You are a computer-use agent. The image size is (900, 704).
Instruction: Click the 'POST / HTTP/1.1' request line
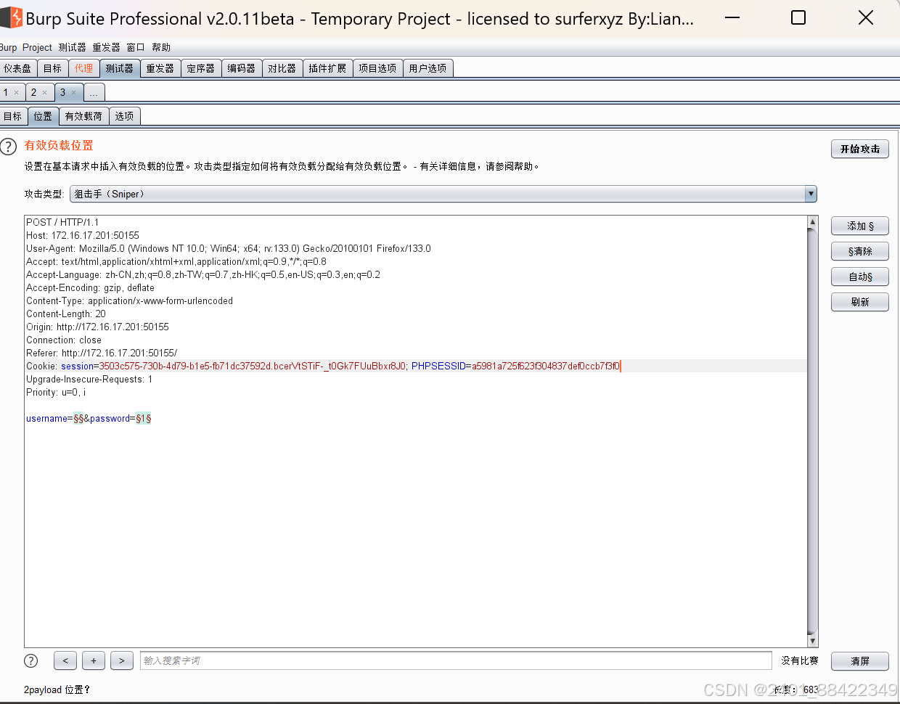pos(62,223)
